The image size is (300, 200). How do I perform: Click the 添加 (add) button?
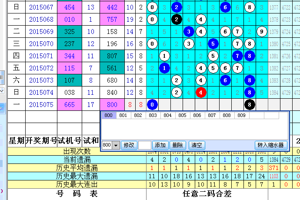[160, 146]
